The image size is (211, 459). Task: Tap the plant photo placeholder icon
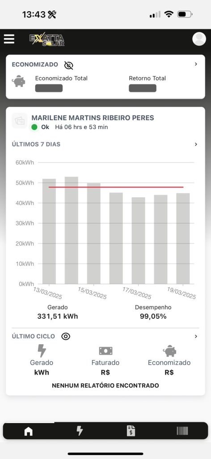pyautogui.click(x=20, y=121)
